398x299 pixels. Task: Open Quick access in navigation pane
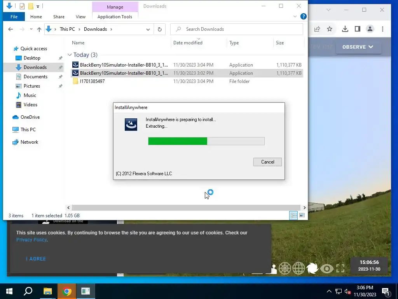(33, 49)
